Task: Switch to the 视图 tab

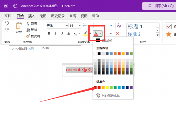Action: tap(84, 16)
